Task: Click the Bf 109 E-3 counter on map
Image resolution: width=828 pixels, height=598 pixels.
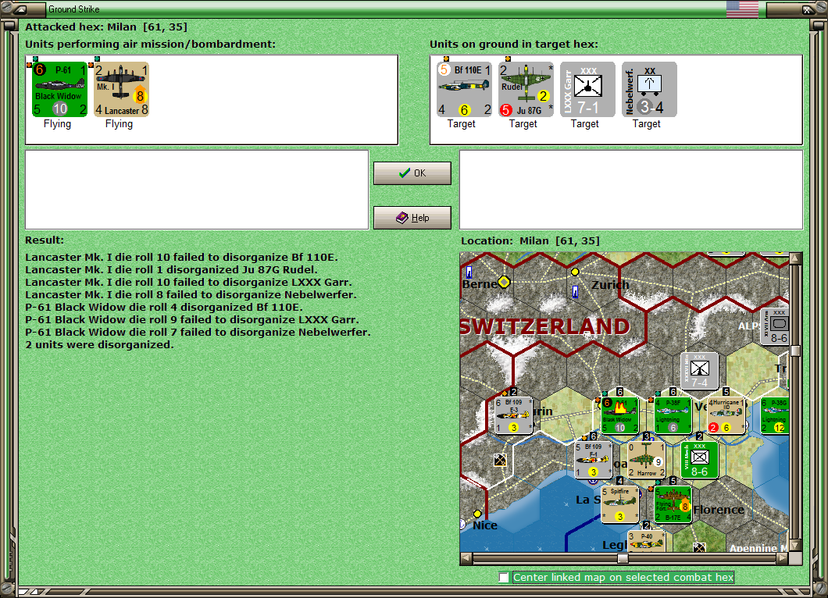Action: (x=513, y=416)
